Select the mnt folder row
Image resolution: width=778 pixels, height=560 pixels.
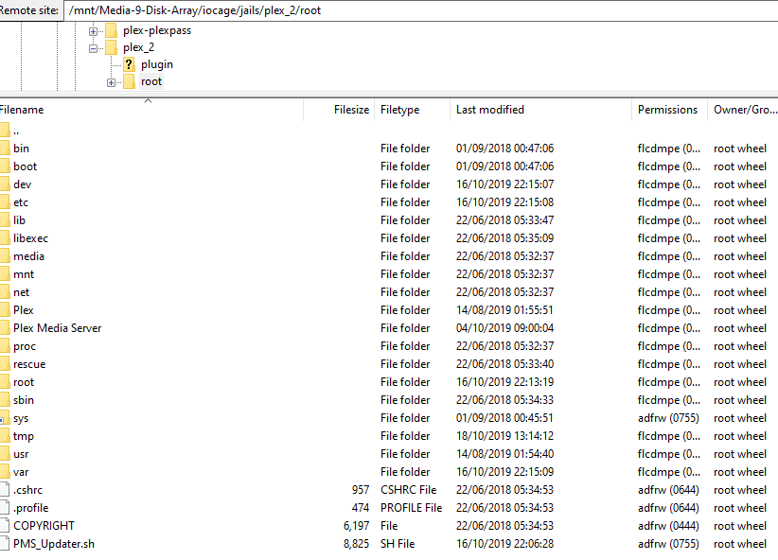tap(389, 274)
